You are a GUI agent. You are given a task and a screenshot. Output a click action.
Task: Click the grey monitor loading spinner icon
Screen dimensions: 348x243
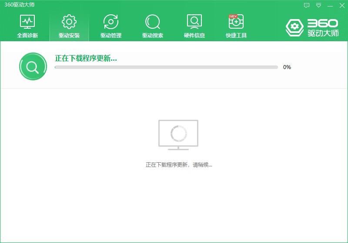[x=178, y=134]
